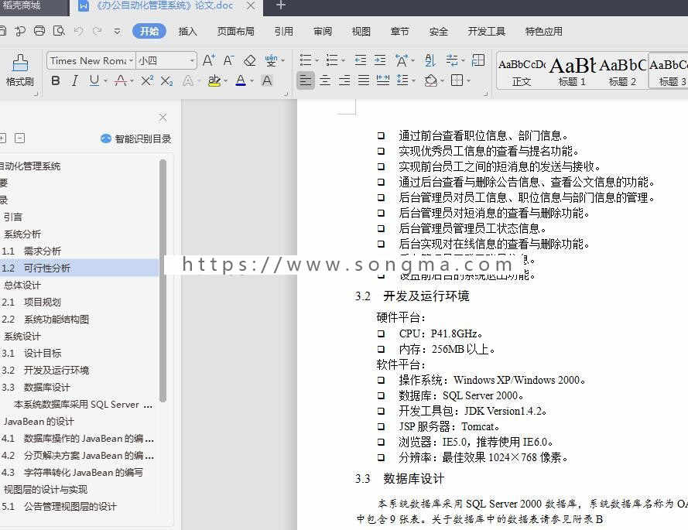
Task: Open highlight color dropdown arrow
Action: [225, 80]
